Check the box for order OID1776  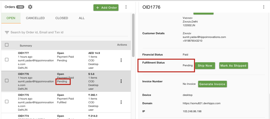(7, 80)
